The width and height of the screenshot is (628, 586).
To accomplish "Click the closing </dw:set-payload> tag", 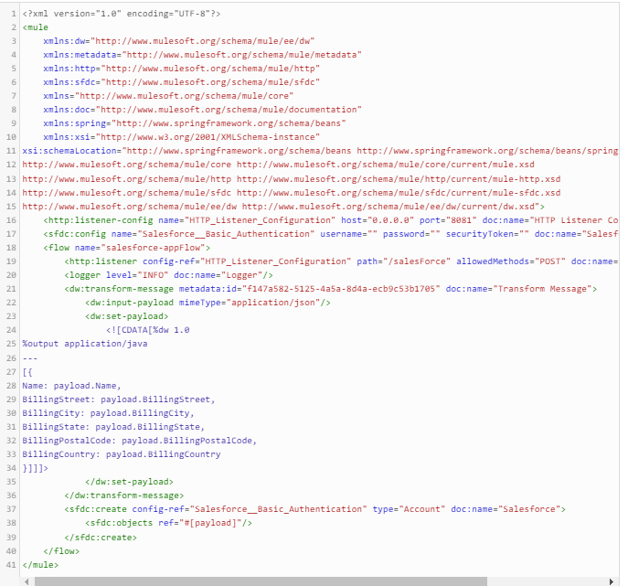I will [130, 482].
